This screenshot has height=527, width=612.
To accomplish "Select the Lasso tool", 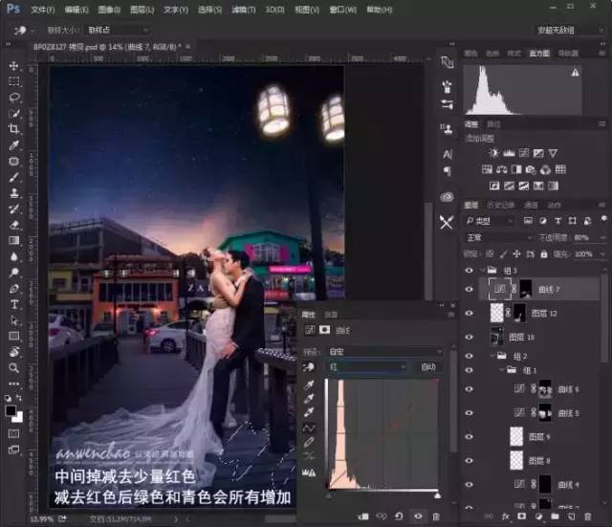I will pos(14,98).
